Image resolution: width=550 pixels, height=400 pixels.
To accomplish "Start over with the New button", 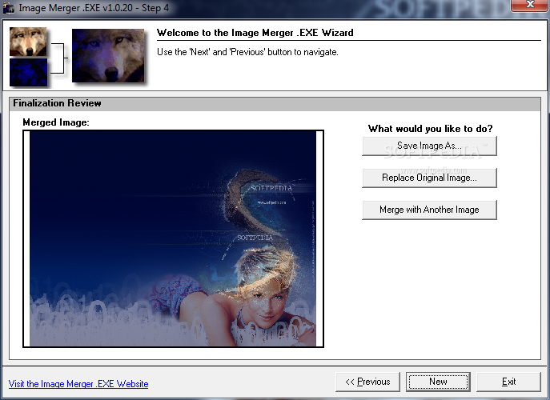I will (x=438, y=382).
